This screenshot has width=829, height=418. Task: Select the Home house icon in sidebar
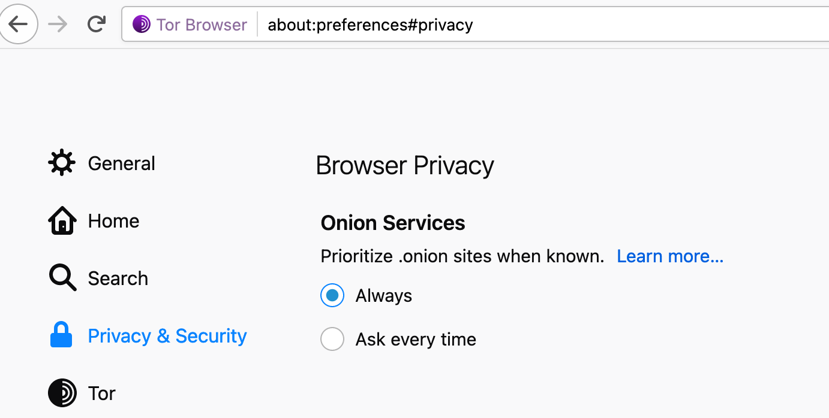tap(62, 220)
